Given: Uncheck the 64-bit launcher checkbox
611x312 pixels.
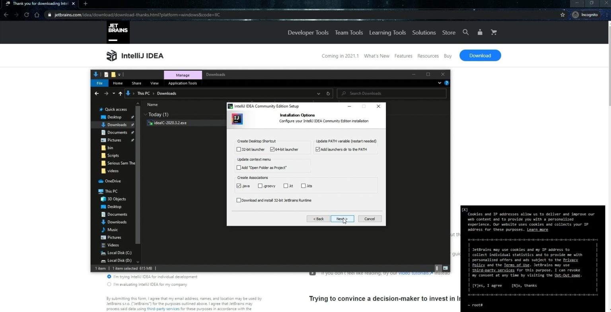Looking at the screenshot, I should (272, 149).
